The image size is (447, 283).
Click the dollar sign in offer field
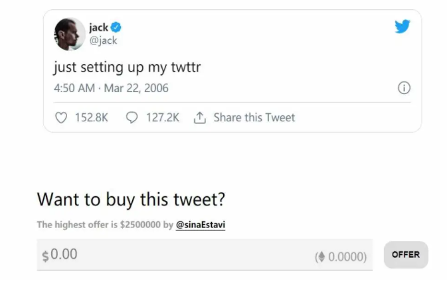(45, 256)
